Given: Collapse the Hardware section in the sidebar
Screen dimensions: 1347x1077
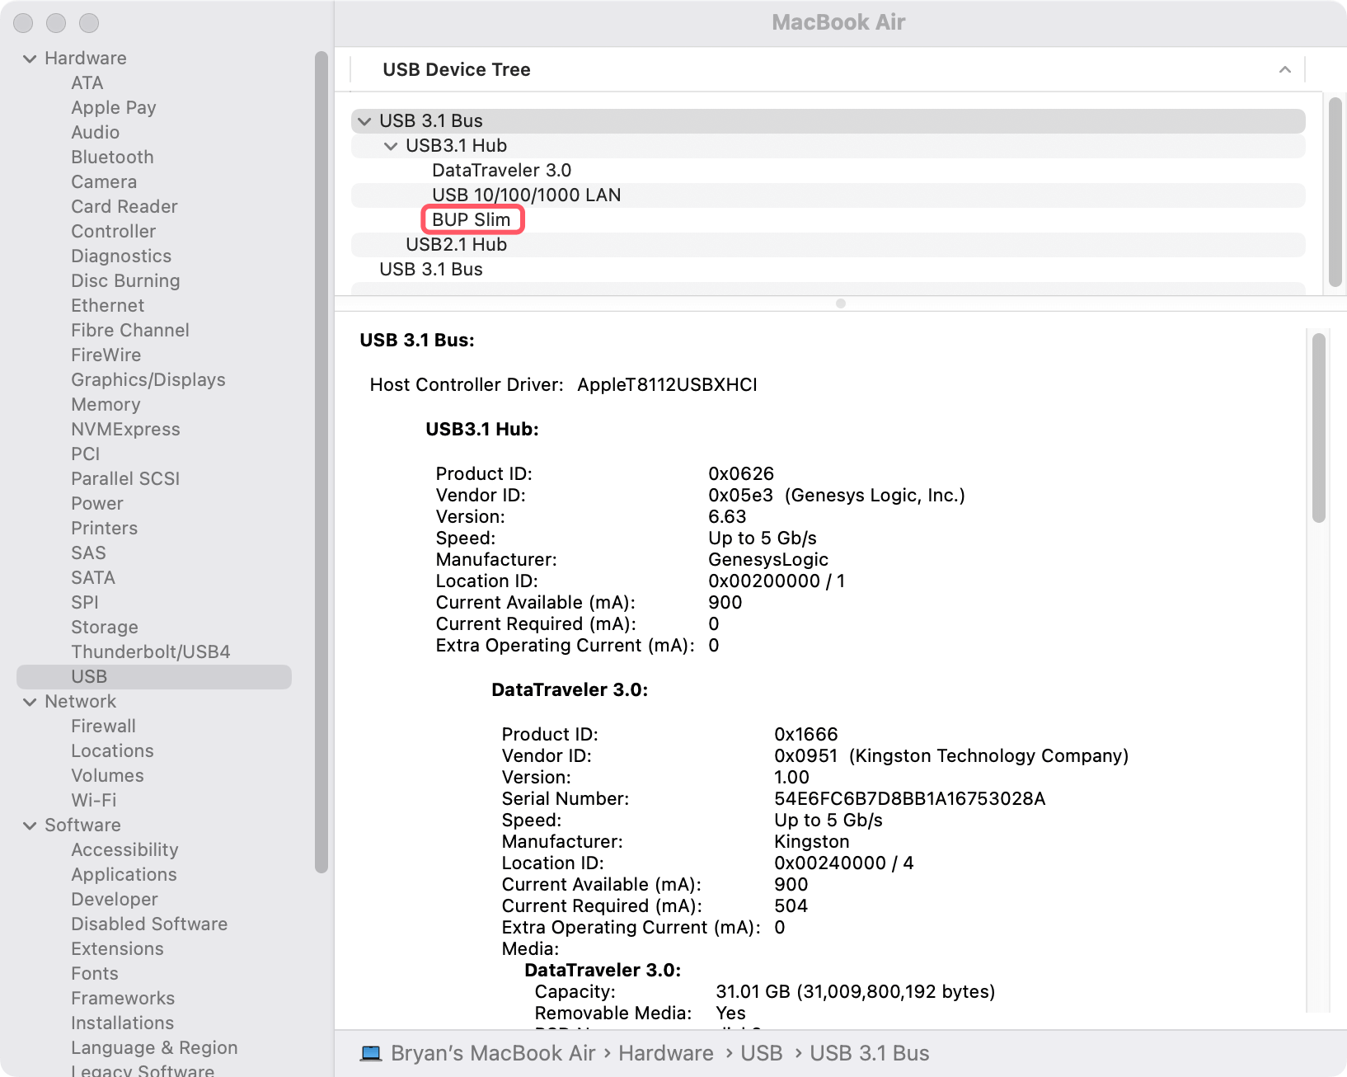Looking at the screenshot, I should (30, 58).
